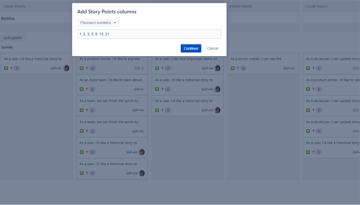Click the Split sprints button

[x=12, y=38]
